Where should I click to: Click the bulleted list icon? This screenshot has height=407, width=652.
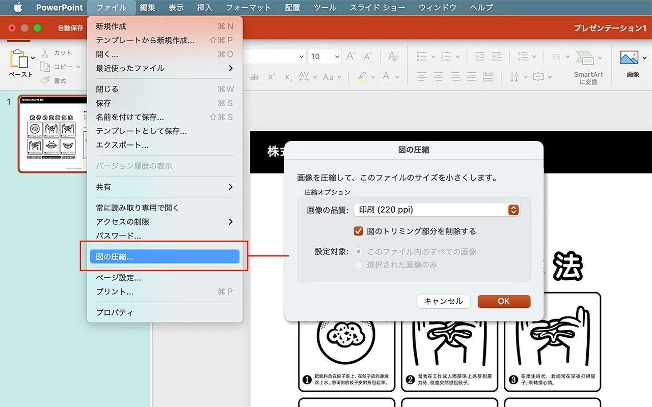click(x=422, y=56)
